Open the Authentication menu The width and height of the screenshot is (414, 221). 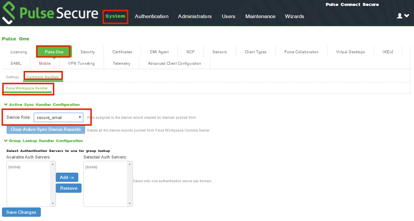click(152, 16)
